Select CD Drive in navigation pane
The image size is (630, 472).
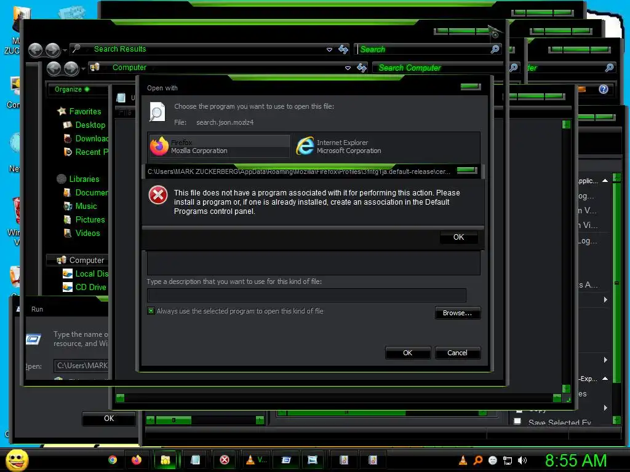coord(91,288)
